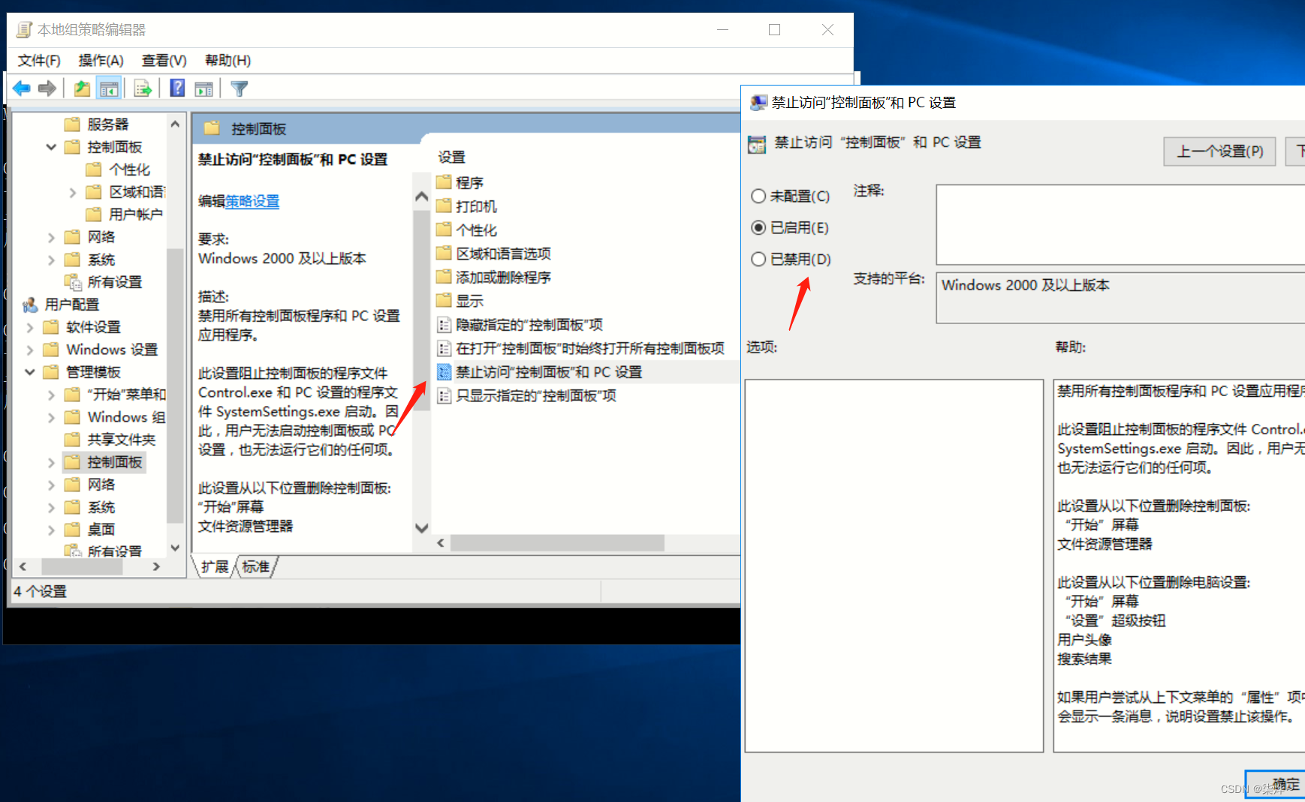Toggle the Show/Hide console tree icon
This screenshot has width=1305, height=802.
point(110,89)
